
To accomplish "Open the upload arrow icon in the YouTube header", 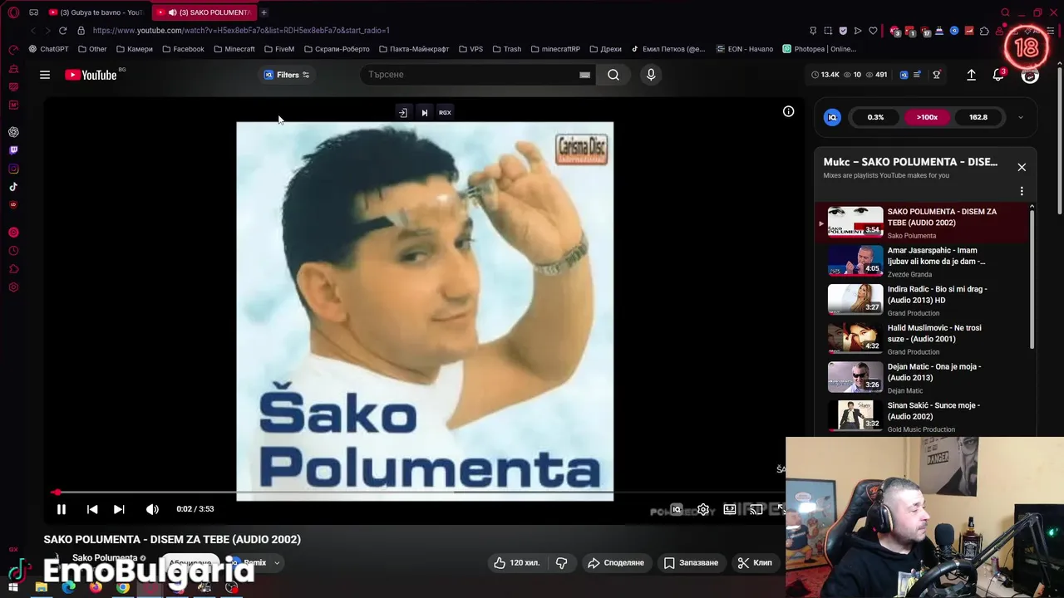I will tap(971, 75).
